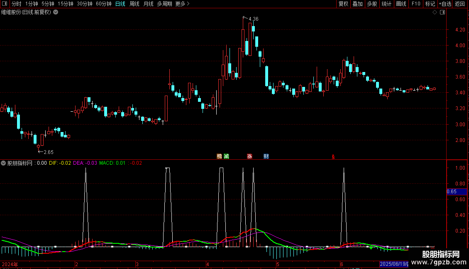
Task: Click the 0.40 indicator axis label
Action: pyautogui.click(x=460, y=215)
